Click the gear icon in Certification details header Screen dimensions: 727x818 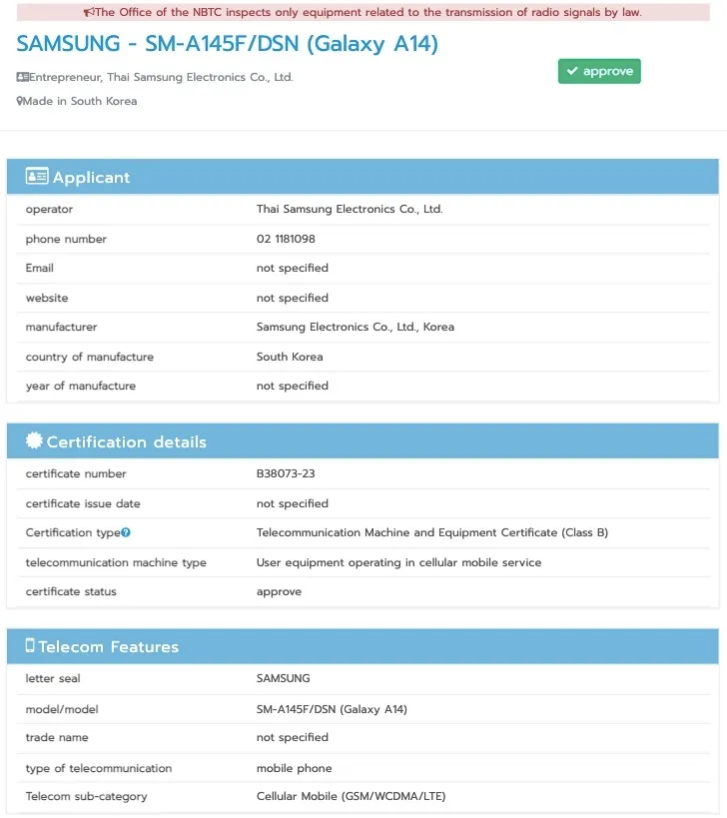(x=33, y=439)
